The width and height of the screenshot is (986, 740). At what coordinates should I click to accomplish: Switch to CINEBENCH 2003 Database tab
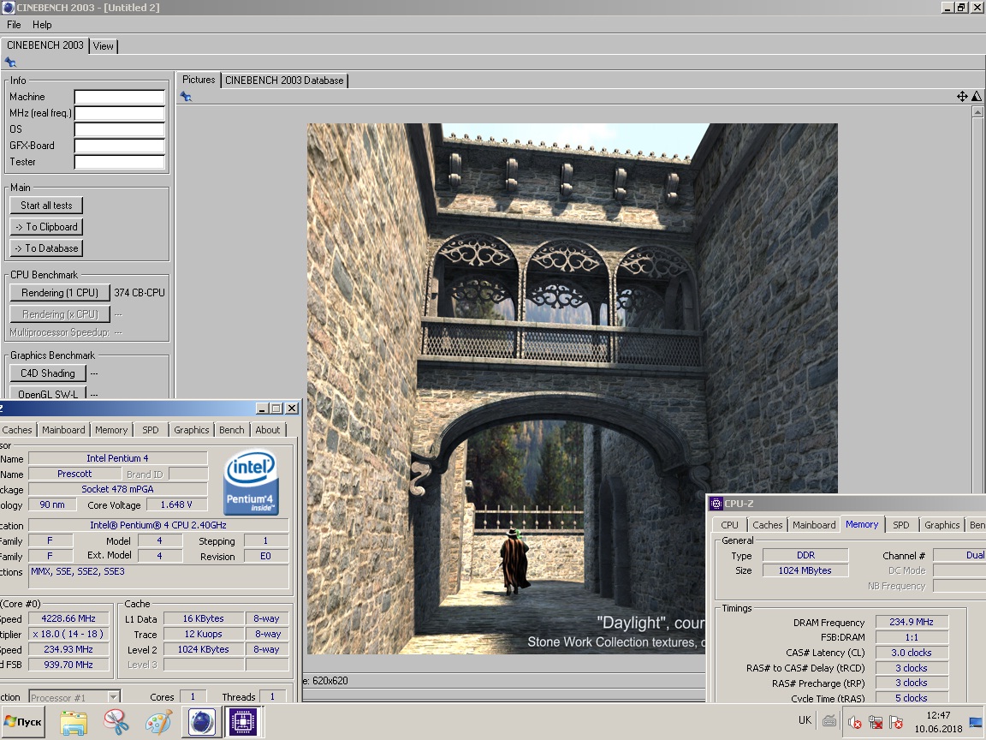pyautogui.click(x=284, y=81)
